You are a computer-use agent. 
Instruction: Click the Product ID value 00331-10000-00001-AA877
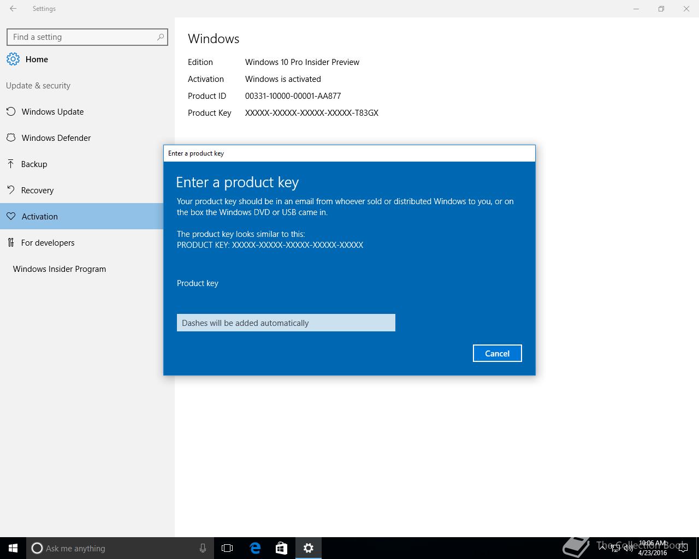[x=293, y=96]
